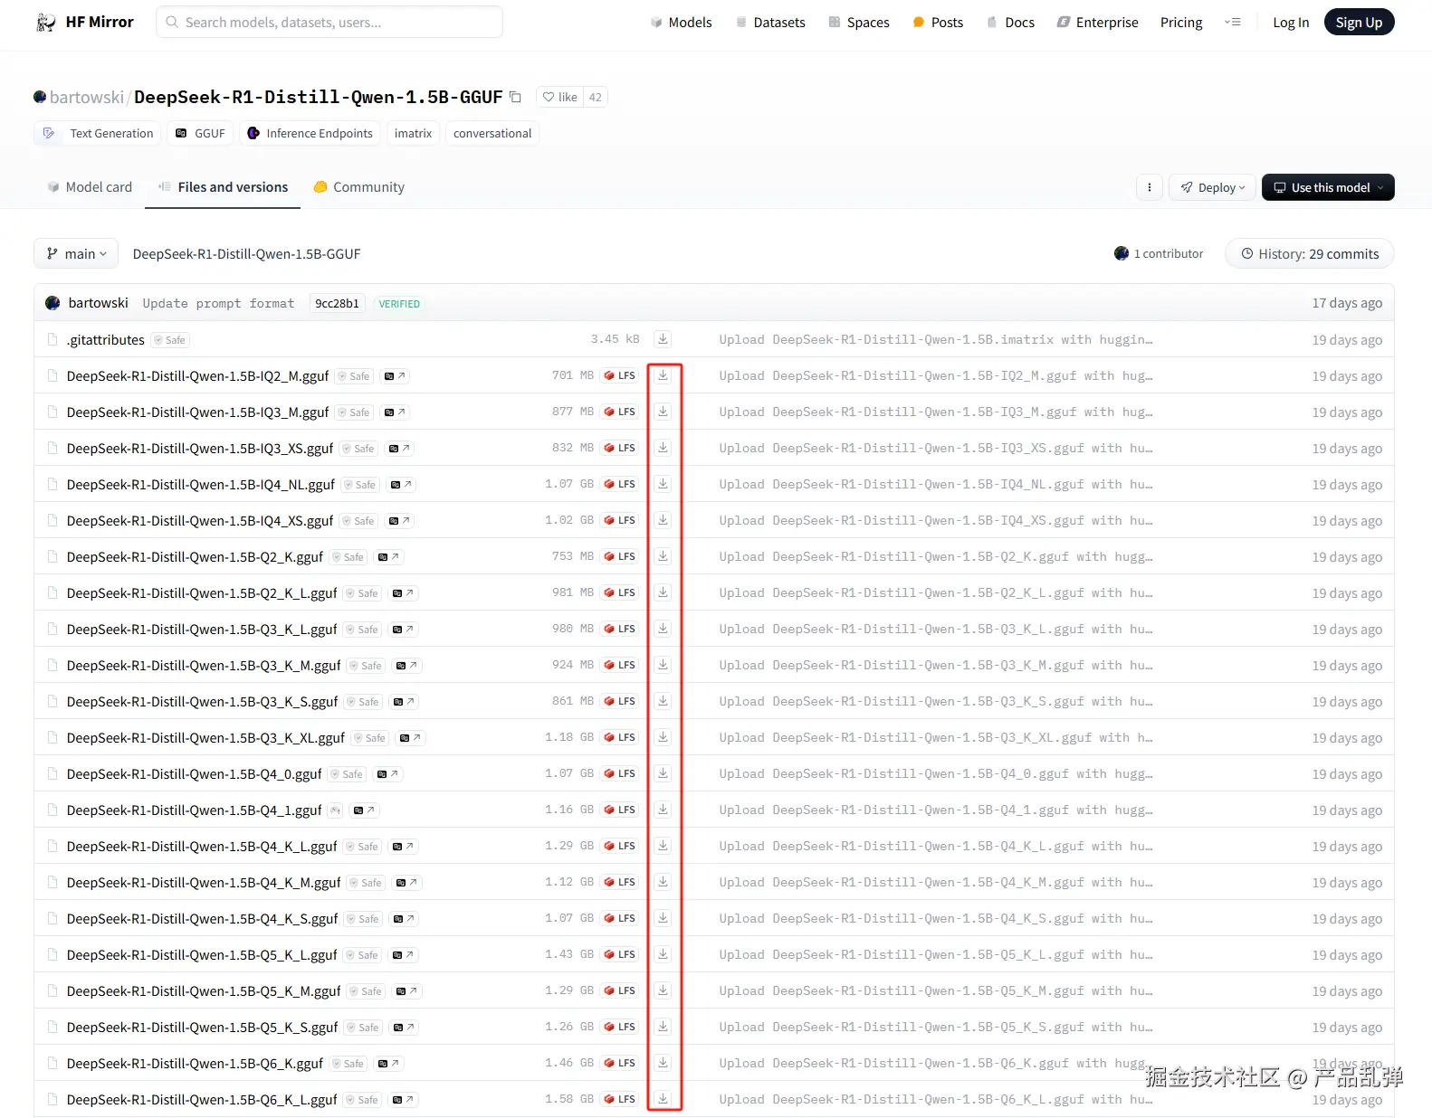Go to Models in top navigation

coord(681,22)
